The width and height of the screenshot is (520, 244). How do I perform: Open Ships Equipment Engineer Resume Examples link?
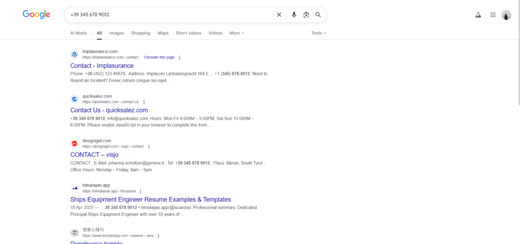[150, 199]
